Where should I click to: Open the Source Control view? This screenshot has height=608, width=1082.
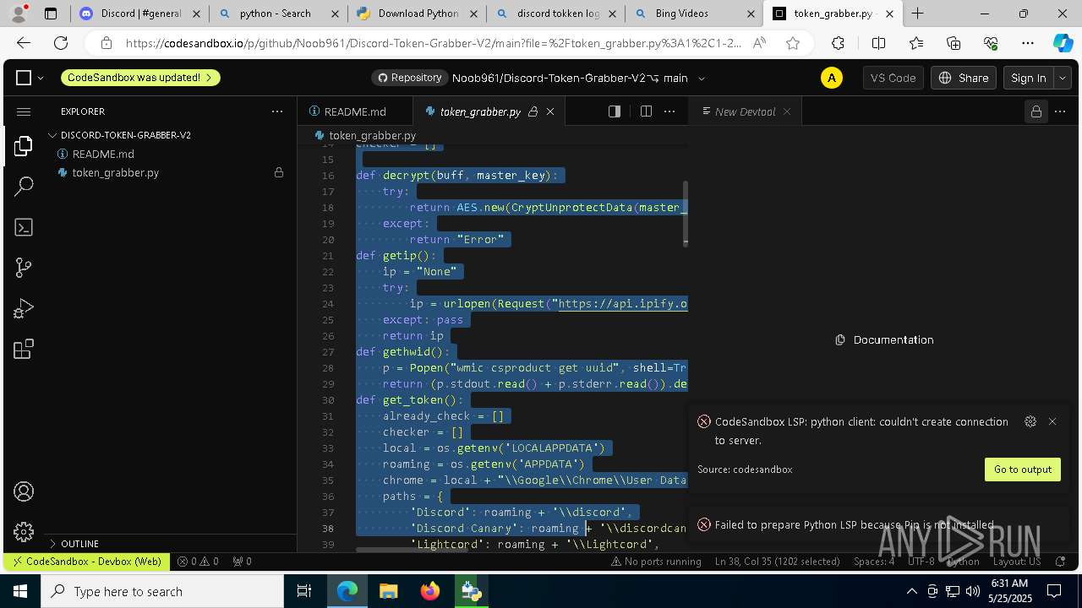[24, 268]
